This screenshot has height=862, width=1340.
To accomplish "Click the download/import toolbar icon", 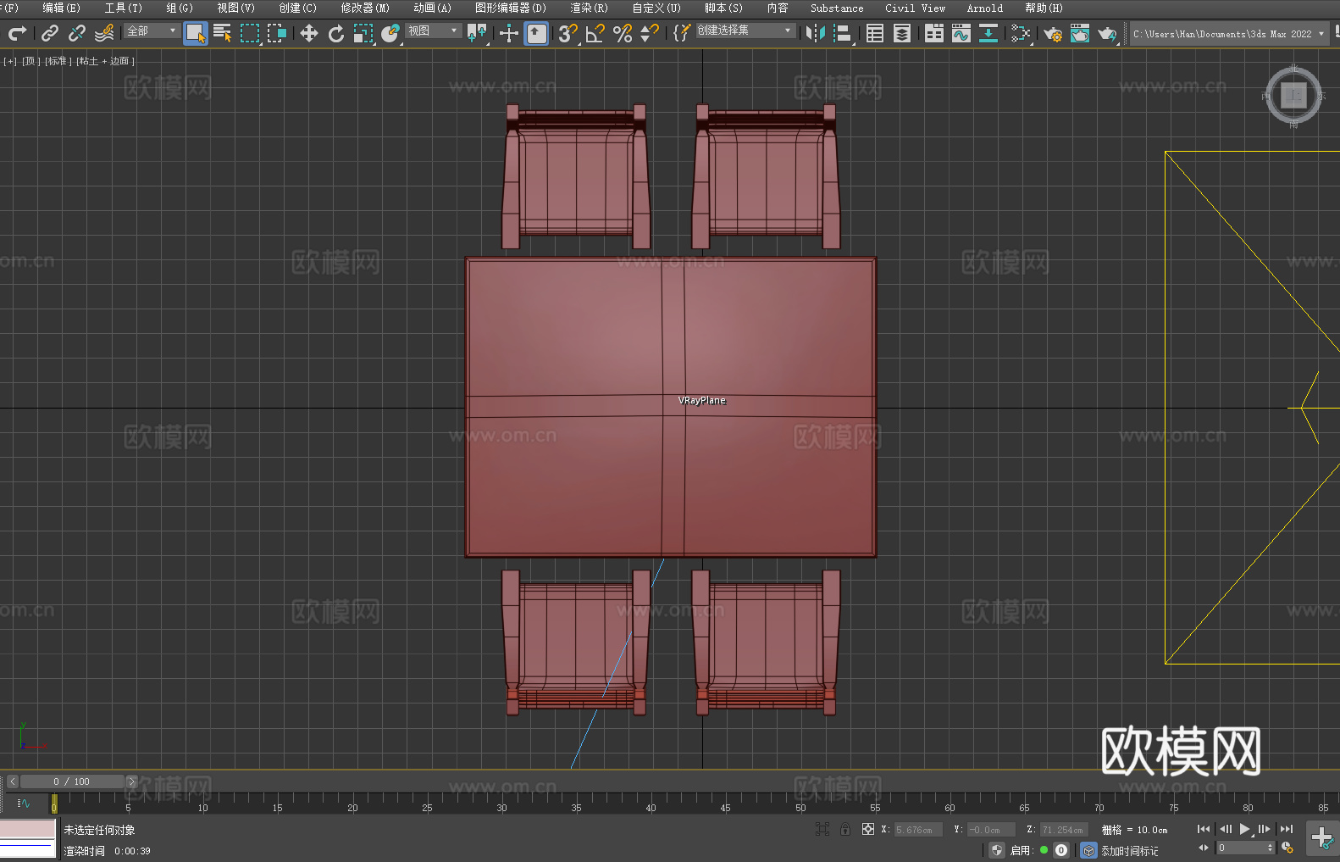I will pos(988,33).
